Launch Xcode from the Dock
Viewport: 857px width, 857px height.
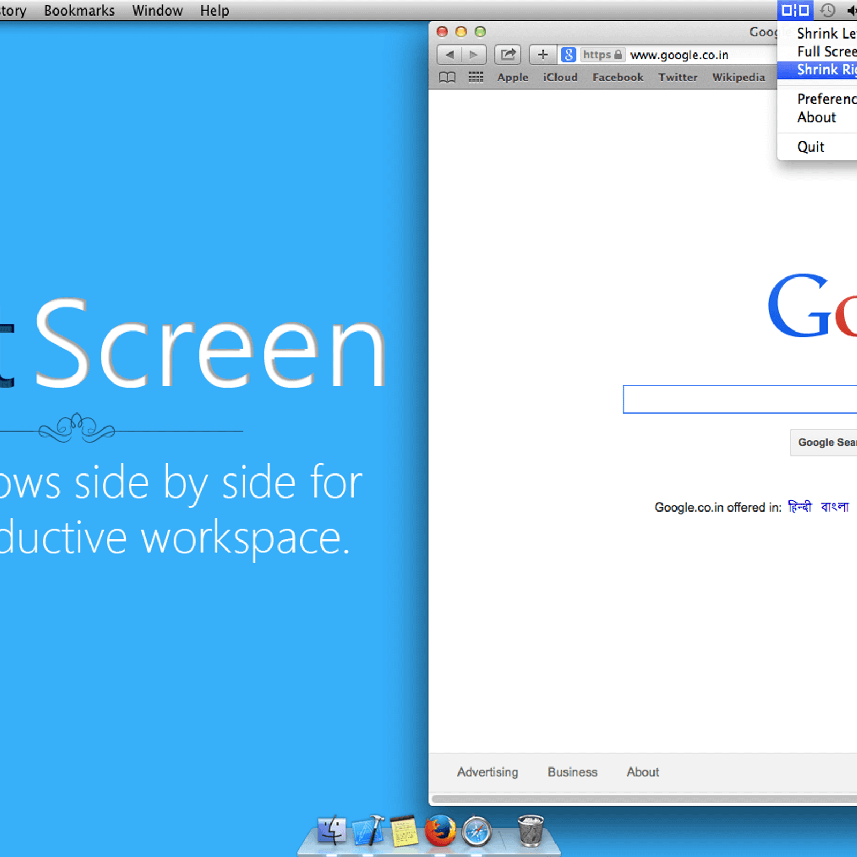tap(368, 830)
